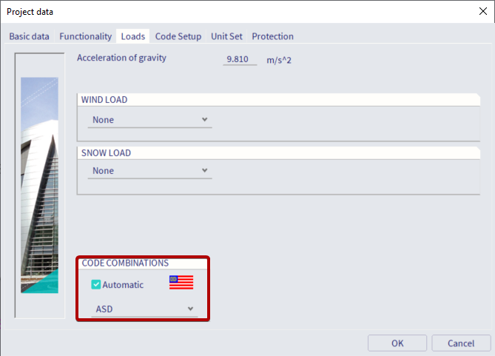Click the building image on the left
This screenshot has height=356, width=495.
(39, 185)
